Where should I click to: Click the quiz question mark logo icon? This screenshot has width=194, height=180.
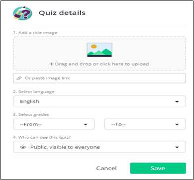22,13
